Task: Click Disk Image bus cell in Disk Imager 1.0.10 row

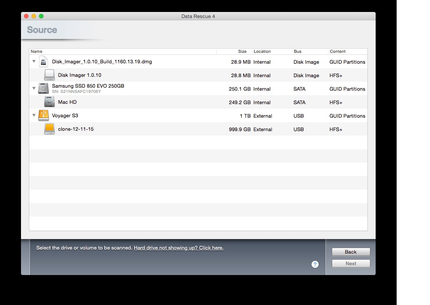Action: (x=306, y=75)
